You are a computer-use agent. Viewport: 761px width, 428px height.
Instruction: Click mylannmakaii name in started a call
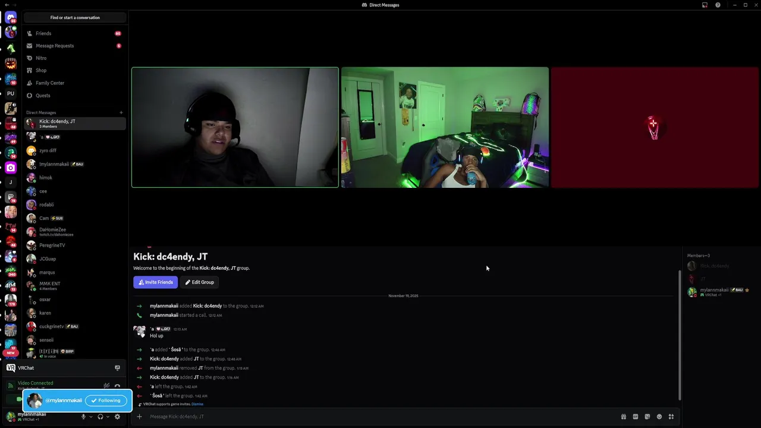[x=164, y=315]
